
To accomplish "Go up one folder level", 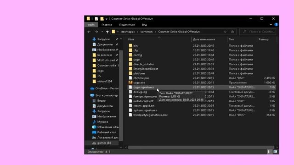I will tap(107, 32).
